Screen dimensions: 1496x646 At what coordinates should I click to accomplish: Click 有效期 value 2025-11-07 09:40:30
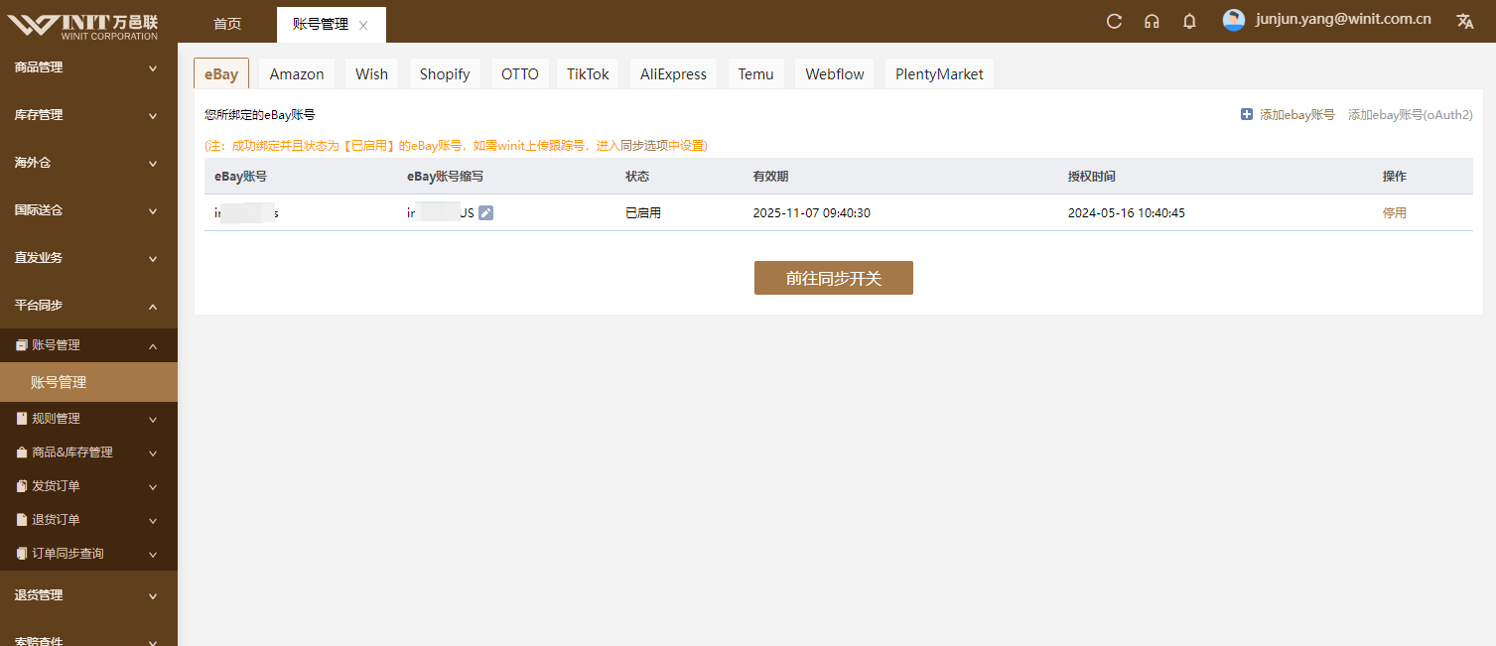click(x=812, y=213)
